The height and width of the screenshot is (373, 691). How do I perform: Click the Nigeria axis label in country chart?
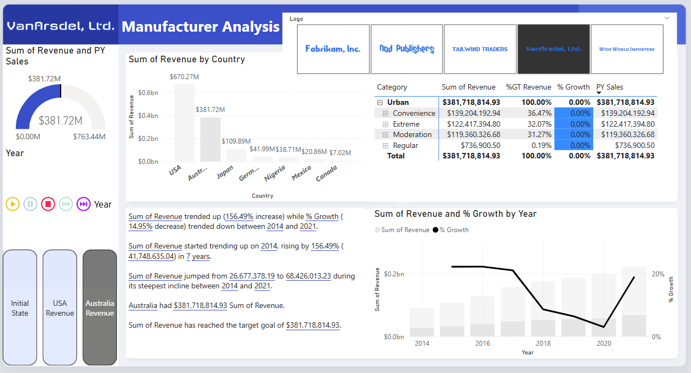click(275, 174)
